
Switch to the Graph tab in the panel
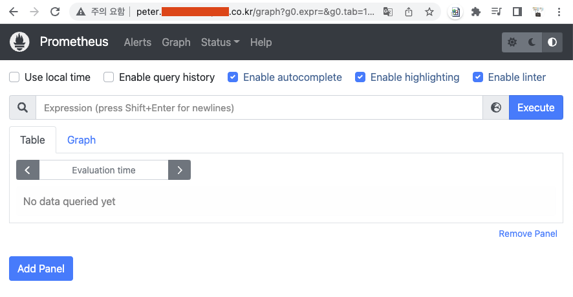81,140
